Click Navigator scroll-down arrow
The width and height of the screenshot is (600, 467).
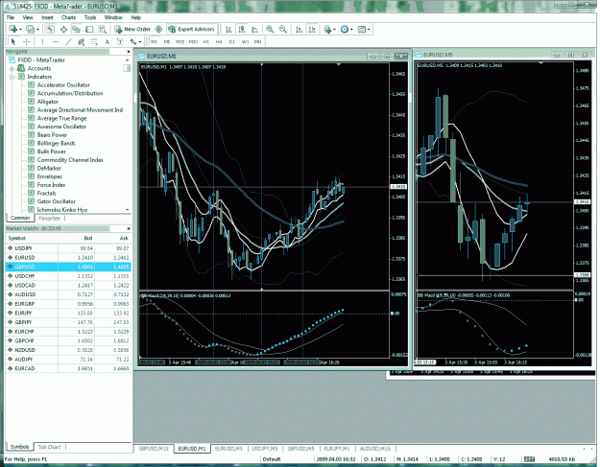click(127, 210)
